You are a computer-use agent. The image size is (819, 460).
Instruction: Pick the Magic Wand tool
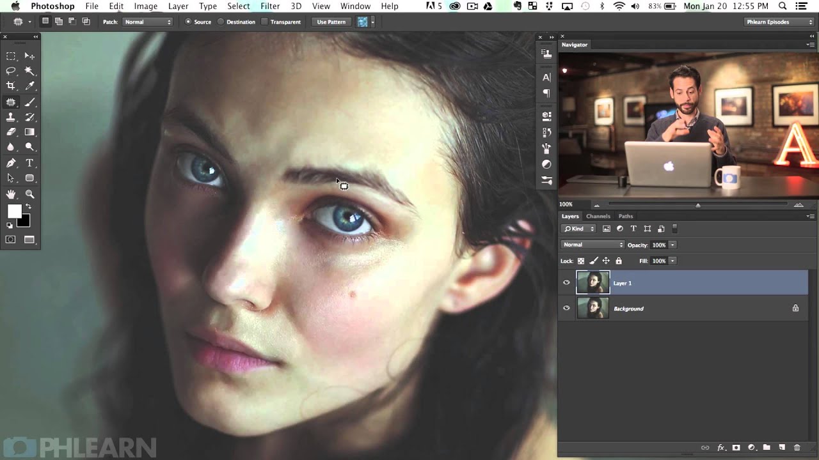coord(29,71)
